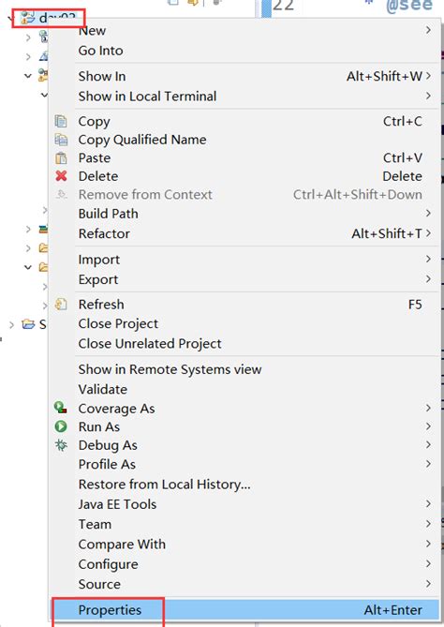Expand the New submenu arrow
Screen dimensions: 444x627
(428, 30)
